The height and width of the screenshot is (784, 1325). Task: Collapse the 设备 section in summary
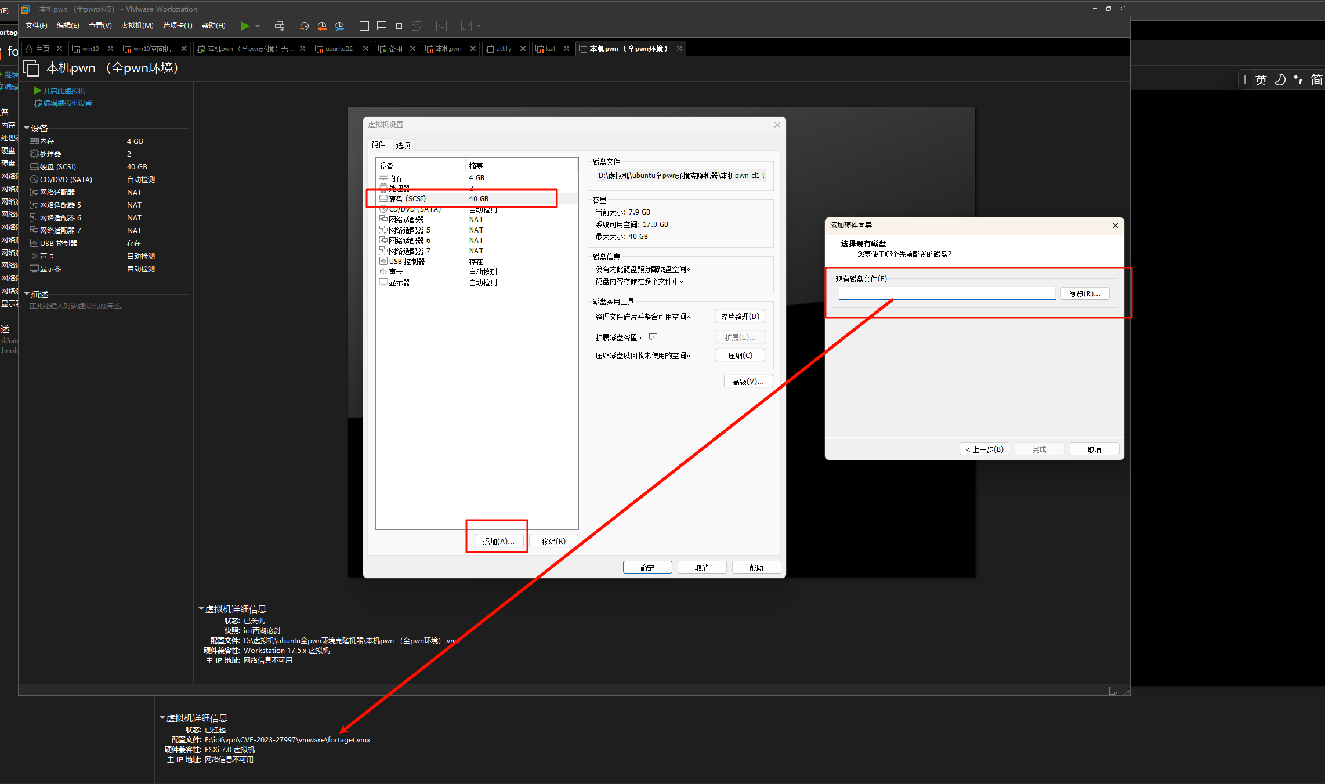(27, 128)
